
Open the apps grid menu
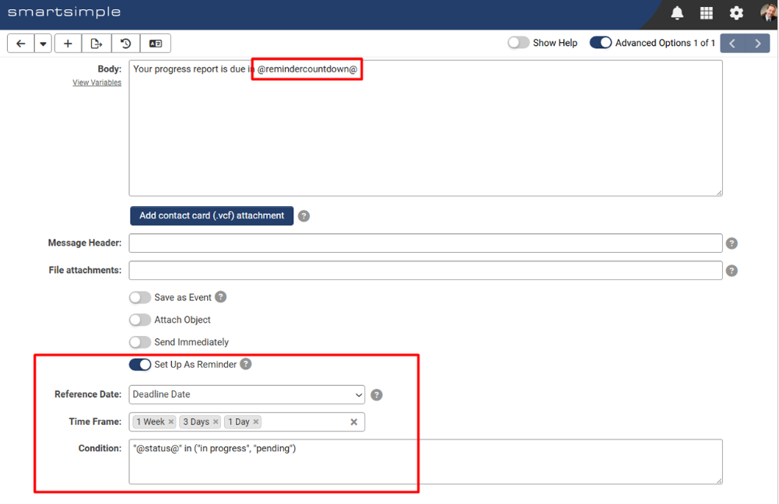point(707,13)
